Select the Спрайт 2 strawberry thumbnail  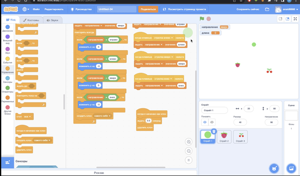(x=224, y=137)
